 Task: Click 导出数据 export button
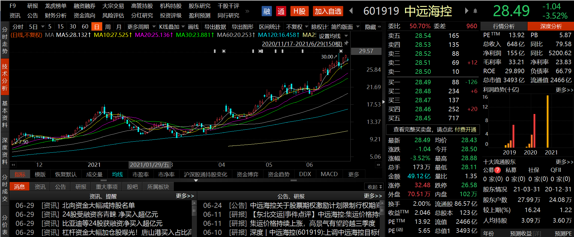215,27
